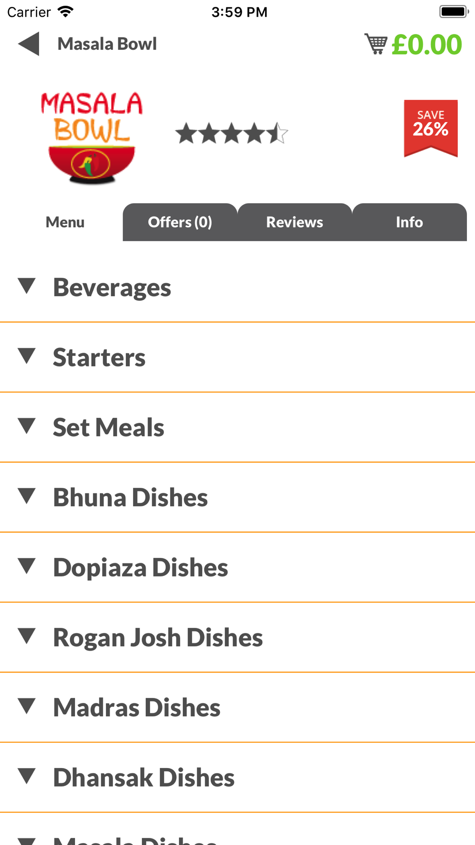Tap the Masala Bowl header title

click(107, 44)
